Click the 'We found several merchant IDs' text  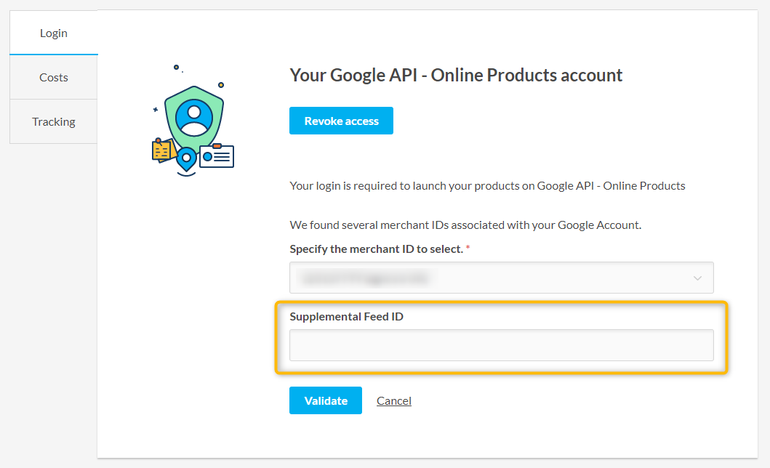point(465,225)
